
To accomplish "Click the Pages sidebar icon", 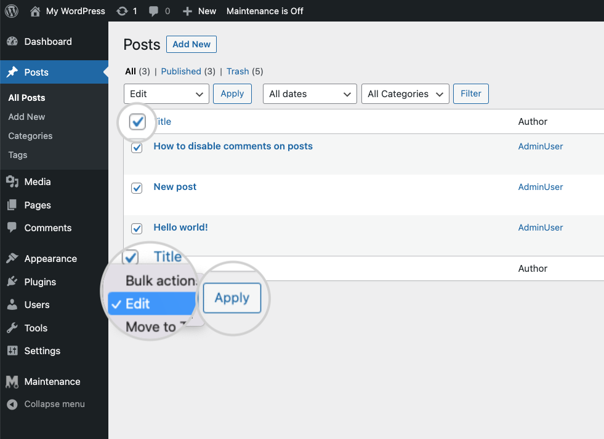I will pyautogui.click(x=12, y=205).
